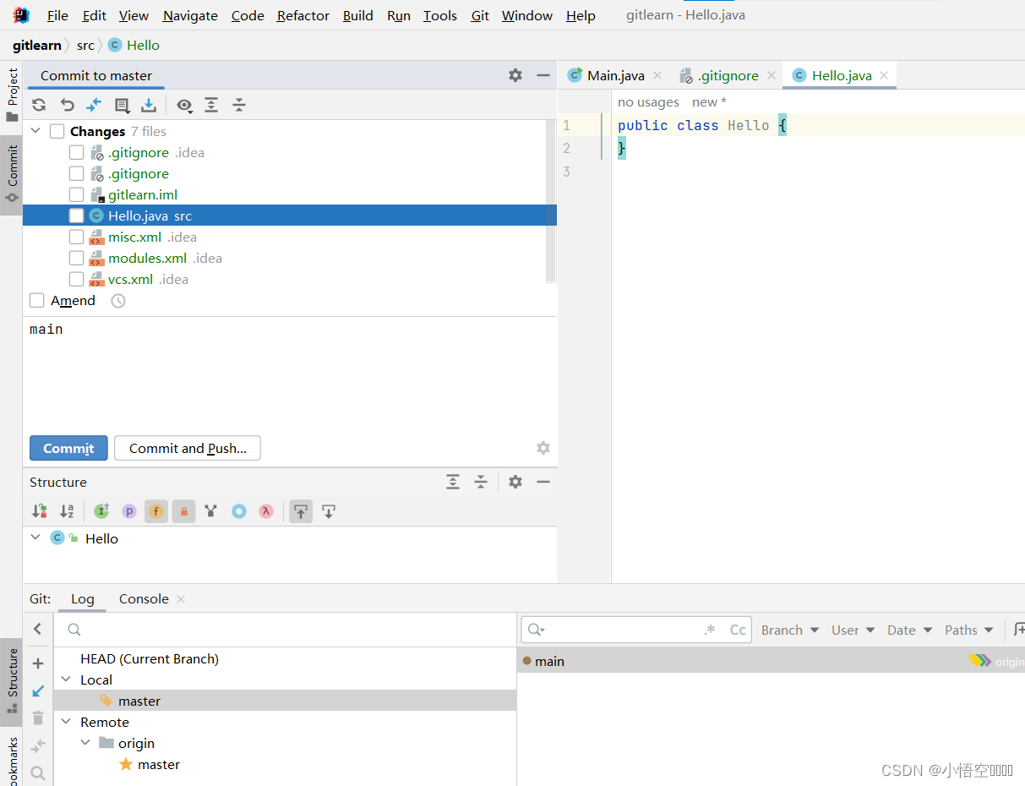This screenshot has width=1025, height=786.
Task: Open the Navigate menu
Action: point(190,15)
